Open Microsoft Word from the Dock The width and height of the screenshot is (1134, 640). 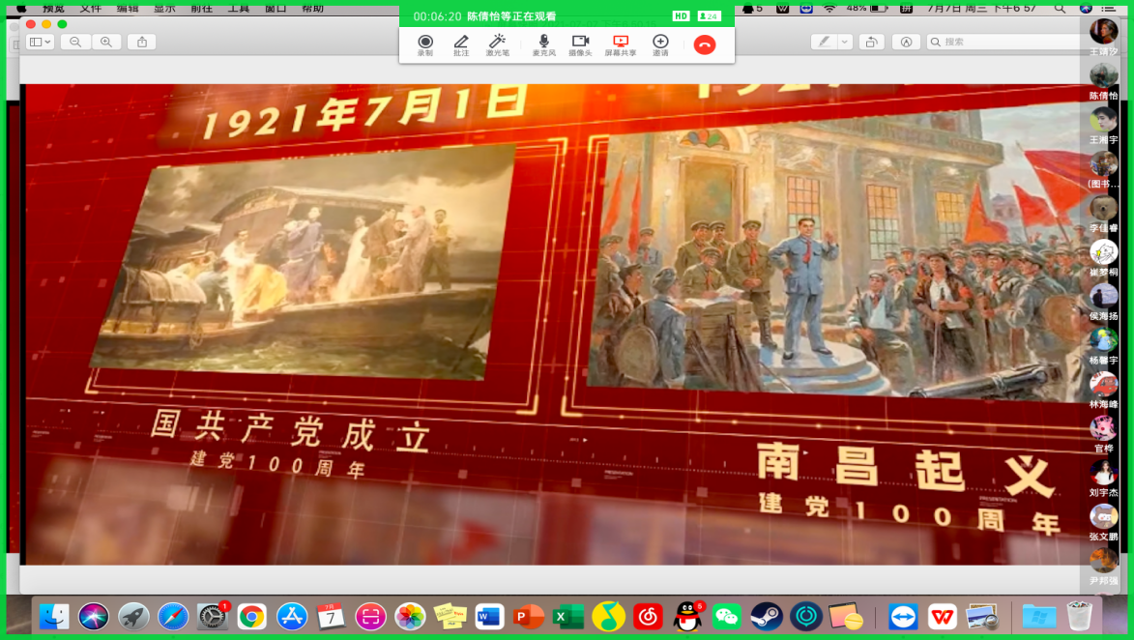(489, 616)
